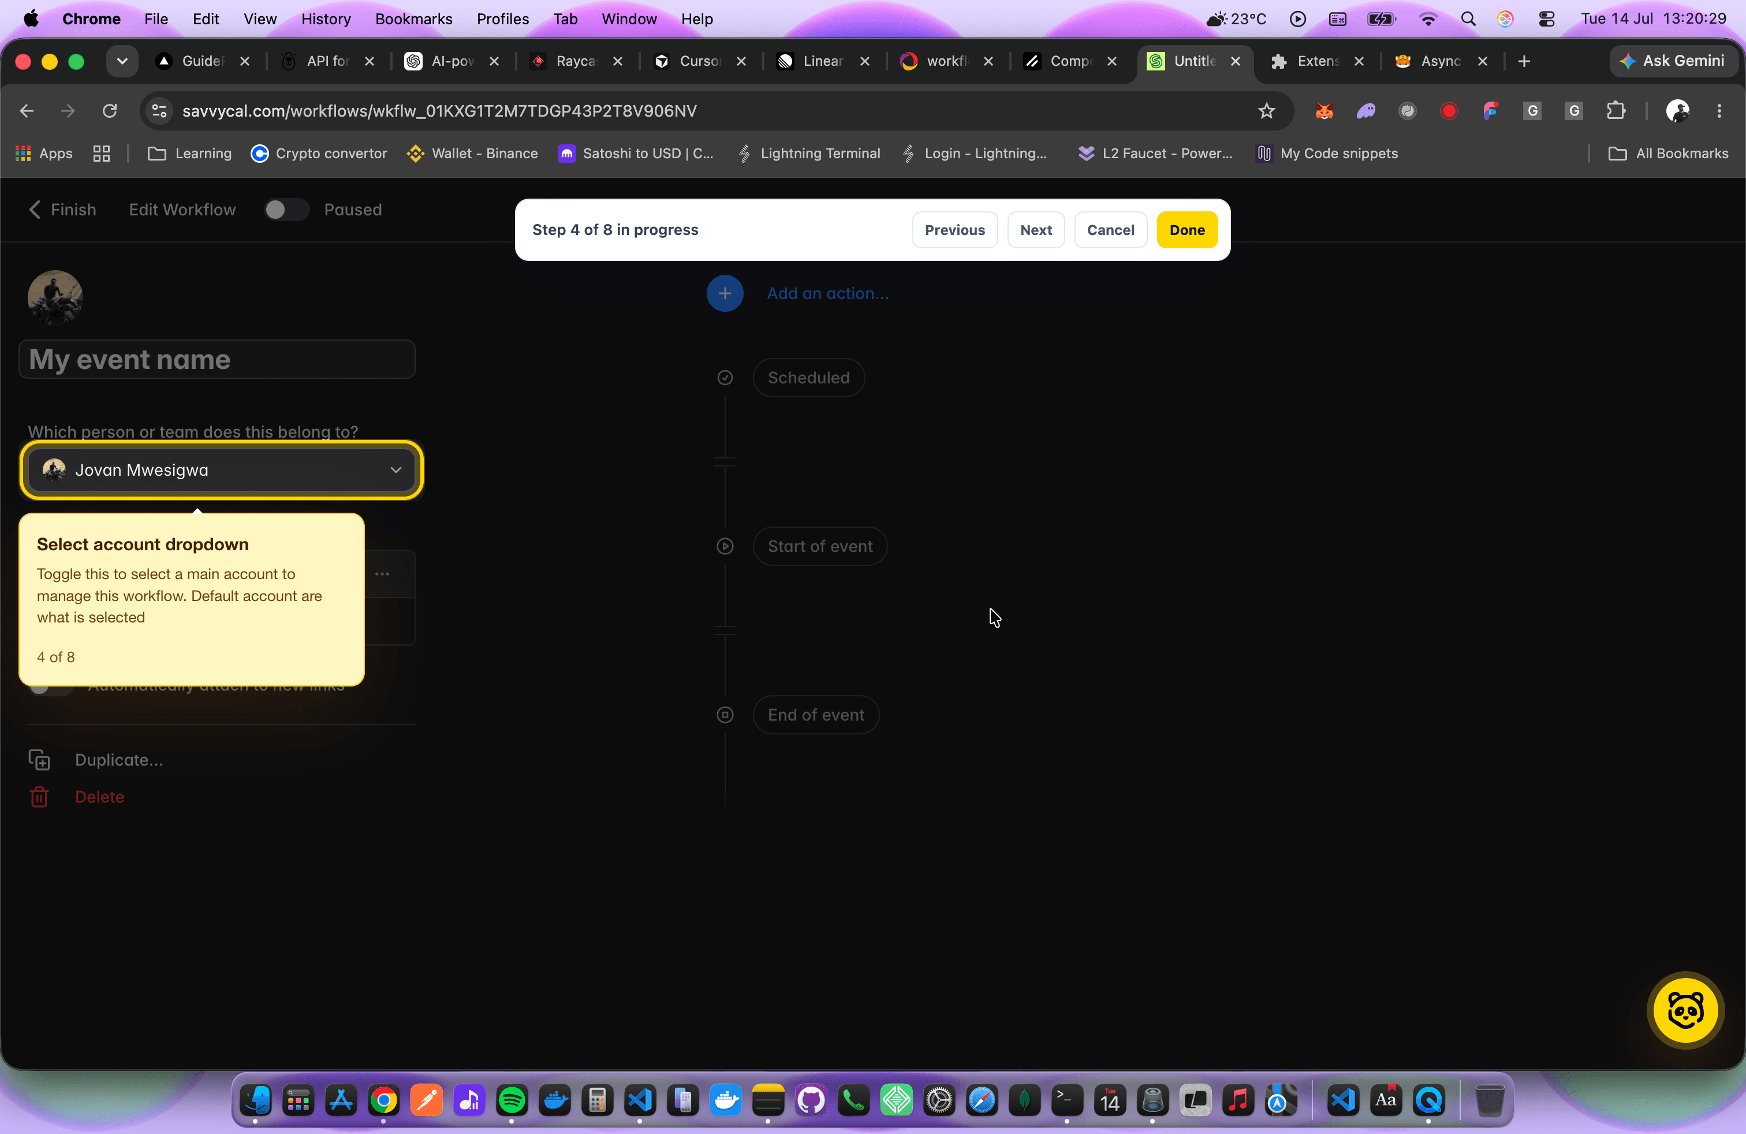Screen dimensions: 1746x1134
Task: Open the Learning bookmarks folder
Action: click(189, 154)
